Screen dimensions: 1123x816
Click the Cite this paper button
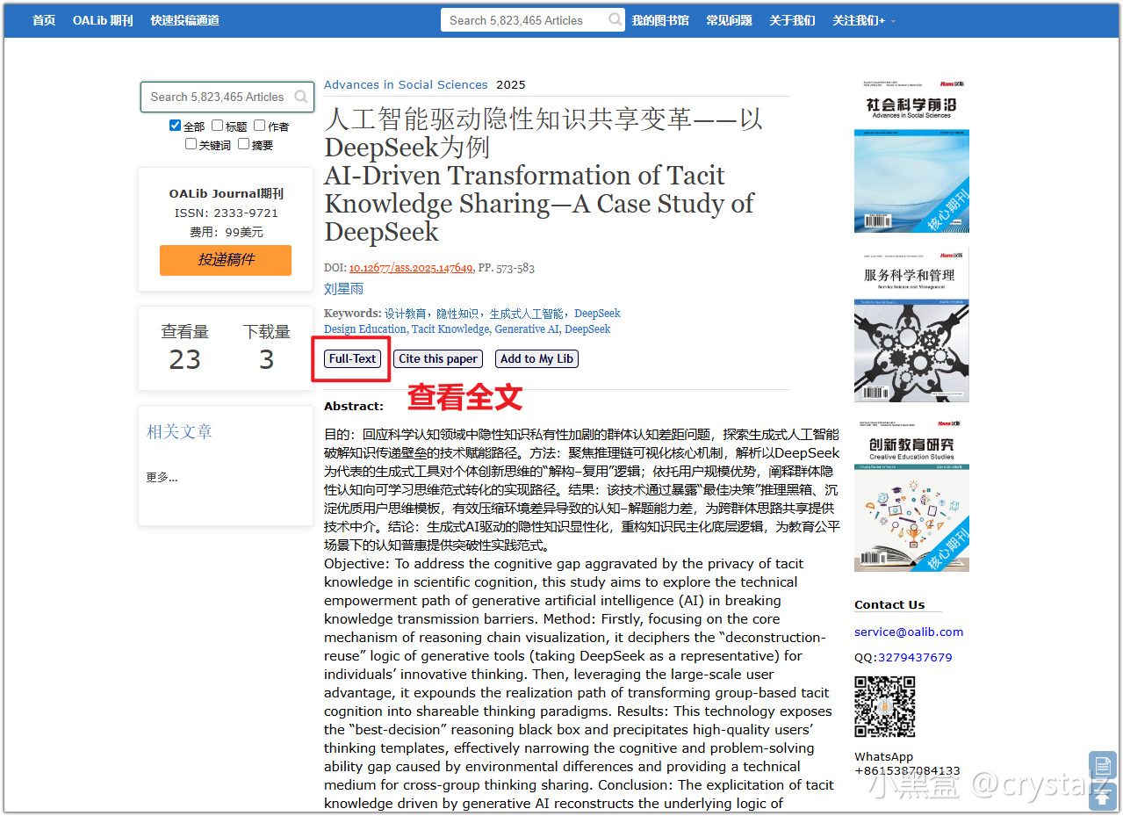click(438, 358)
